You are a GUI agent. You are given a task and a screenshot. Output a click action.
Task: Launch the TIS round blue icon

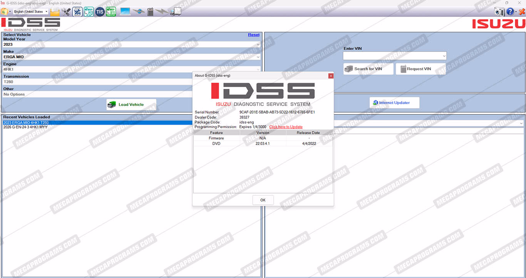(x=100, y=12)
